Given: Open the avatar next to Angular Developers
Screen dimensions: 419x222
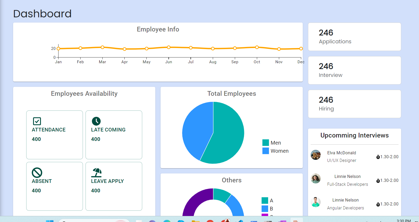Looking at the screenshot, I should pyautogui.click(x=316, y=202).
